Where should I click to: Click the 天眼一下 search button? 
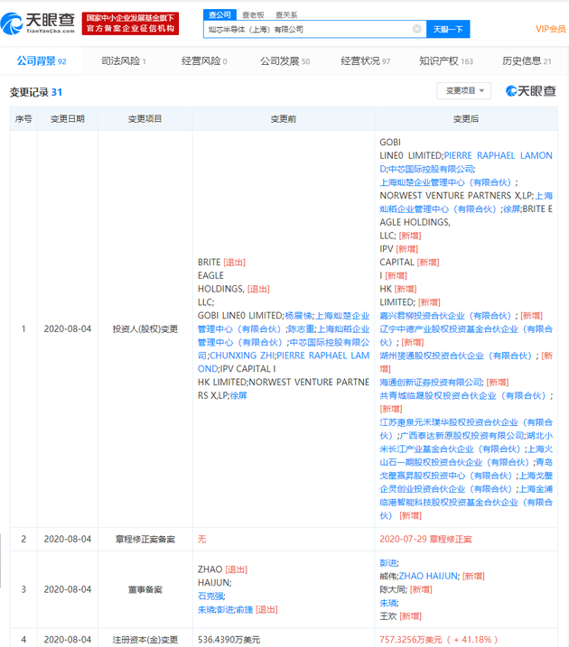(448, 29)
